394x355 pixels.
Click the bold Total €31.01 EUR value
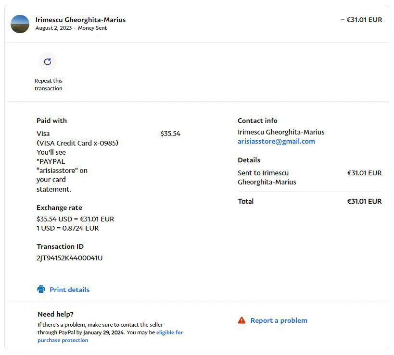coord(364,201)
